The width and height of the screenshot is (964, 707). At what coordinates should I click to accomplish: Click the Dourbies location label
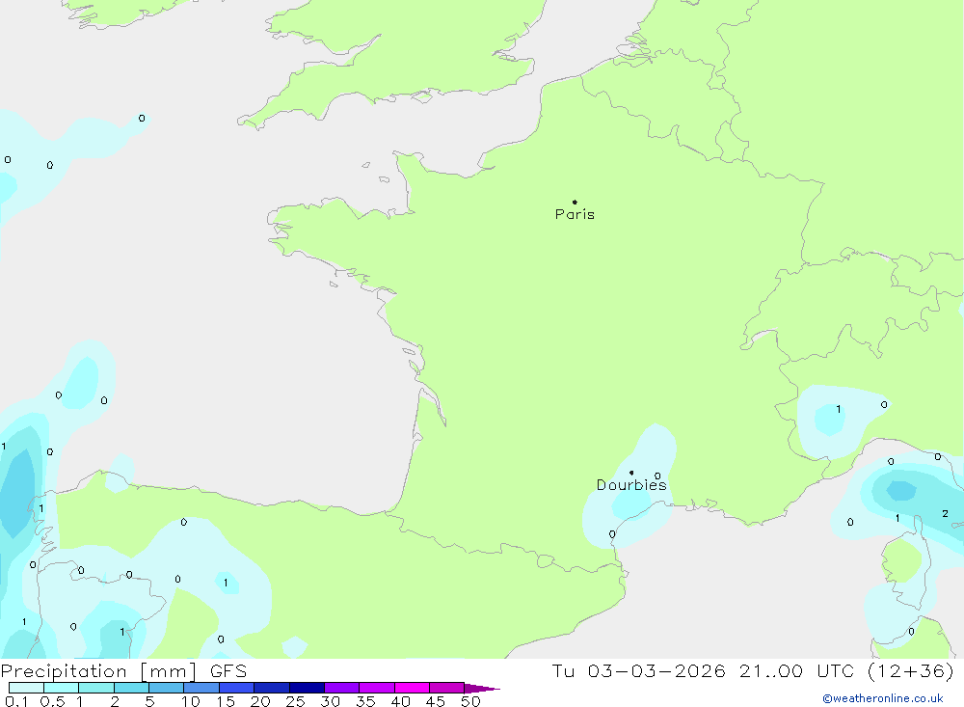tap(631, 485)
